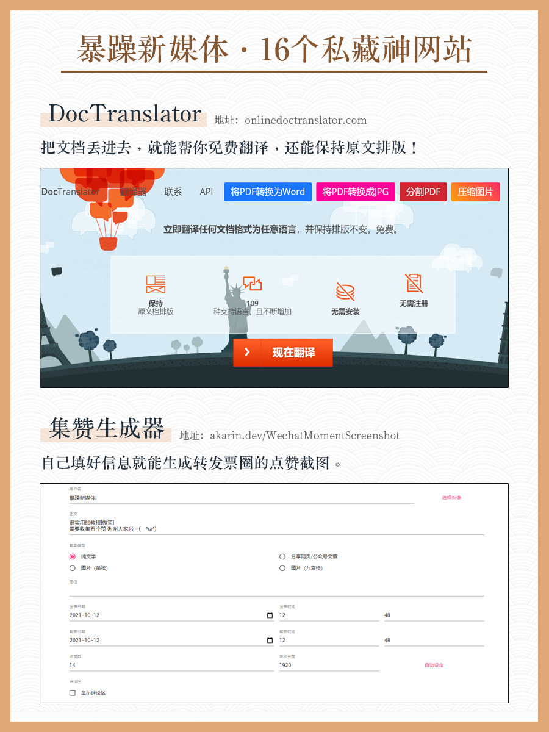The height and width of the screenshot is (732, 549).
Task: Click the 立即翻译任何文档格式为任意语言 tagline
Action: coord(230,230)
